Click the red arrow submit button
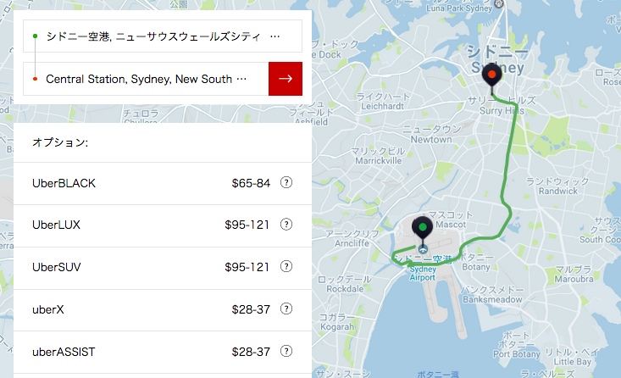The width and height of the screenshot is (621, 378). 286,79
